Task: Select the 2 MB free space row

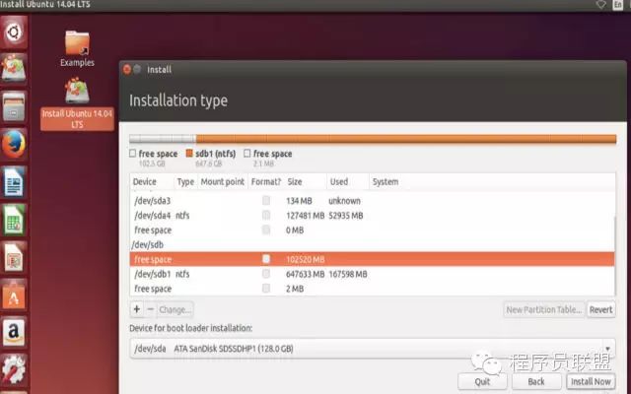Action: [373, 289]
